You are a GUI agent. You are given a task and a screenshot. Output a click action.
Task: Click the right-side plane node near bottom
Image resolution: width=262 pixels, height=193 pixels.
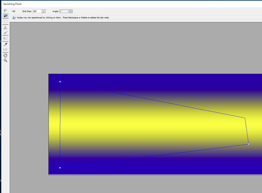(x=249, y=144)
